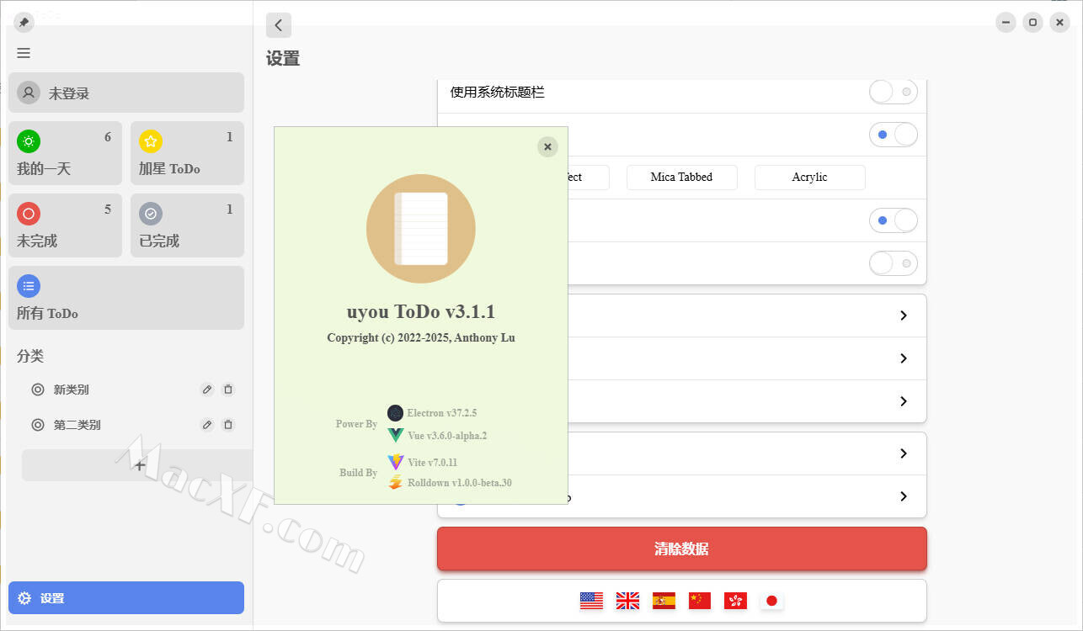Click the Rolldown v1.0.0-beta.30 label
This screenshot has width=1083, height=631.
pyautogui.click(x=460, y=483)
